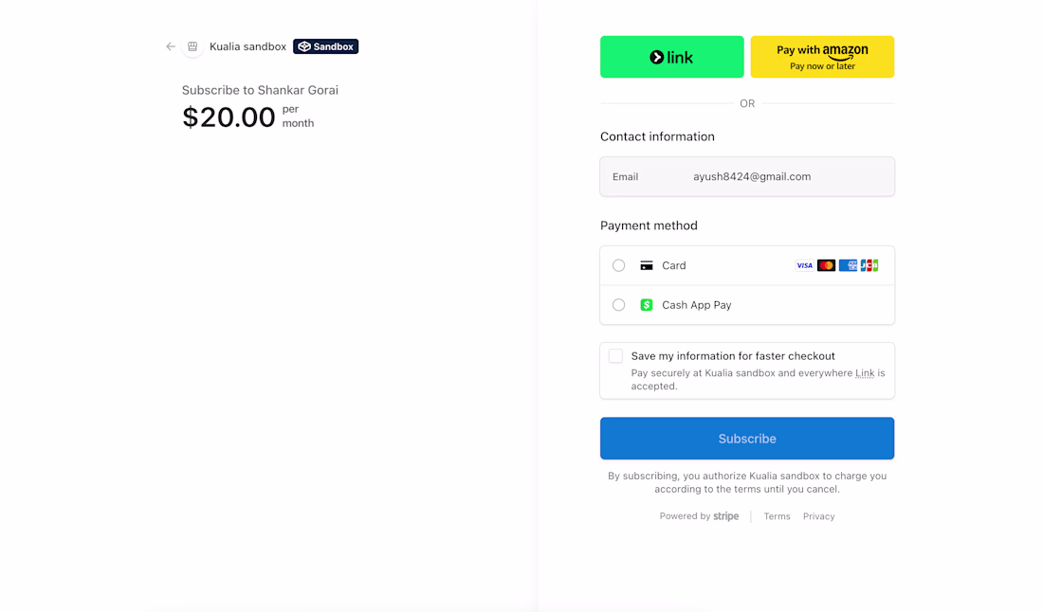The image size is (1043, 612).
Task: Open the Terms link
Action: point(777,516)
